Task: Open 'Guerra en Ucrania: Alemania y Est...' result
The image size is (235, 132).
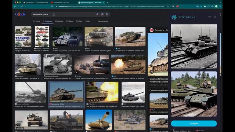Action: click(99, 37)
